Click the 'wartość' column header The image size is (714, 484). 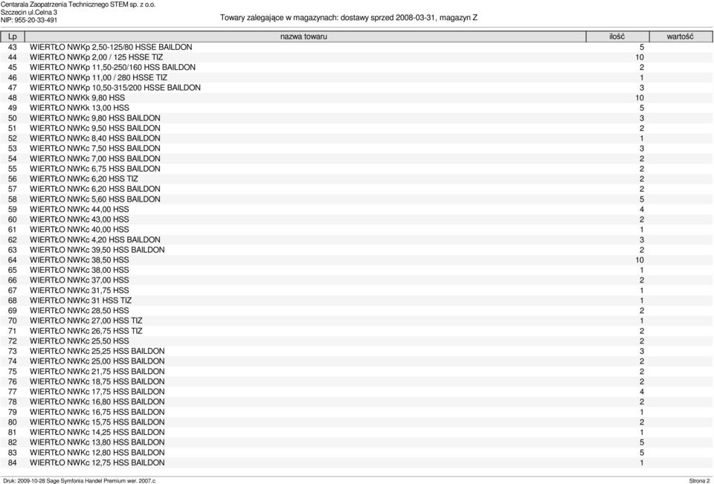tap(681, 37)
